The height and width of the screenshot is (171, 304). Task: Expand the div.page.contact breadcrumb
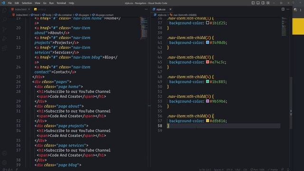[103, 15]
